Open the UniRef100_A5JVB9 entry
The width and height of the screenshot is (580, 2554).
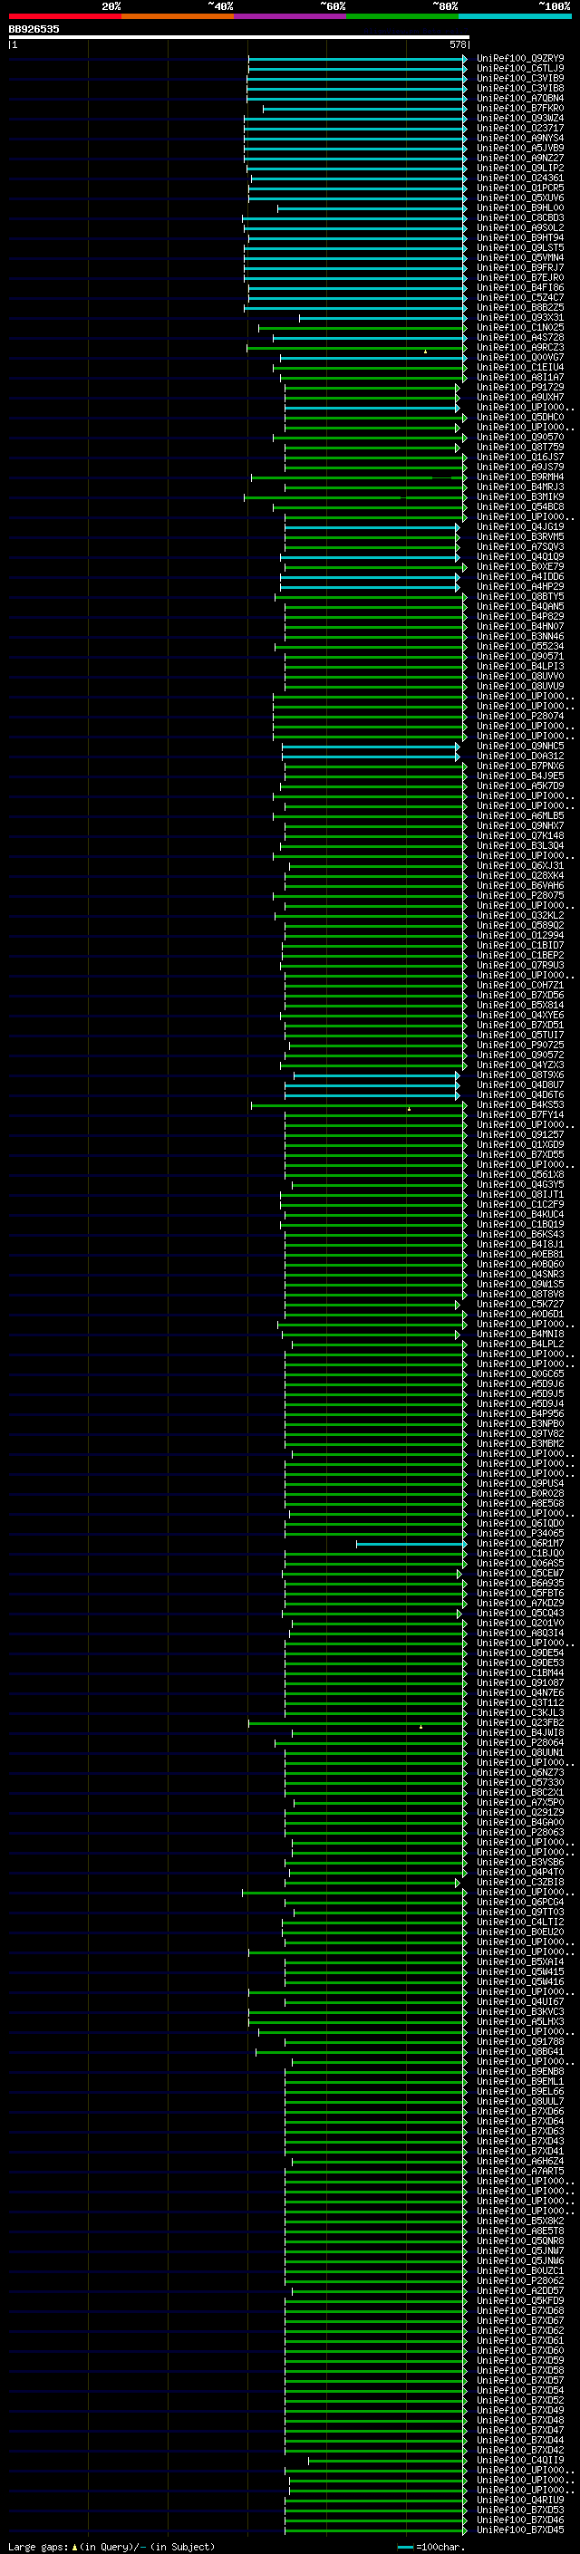click(520, 148)
